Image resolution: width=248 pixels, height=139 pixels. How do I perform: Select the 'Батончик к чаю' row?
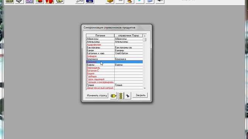(115, 53)
